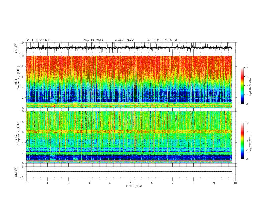The height and width of the screenshot is (205, 265).
Task: Click the ch.3 voltage waveform trace
Action: (129, 172)
